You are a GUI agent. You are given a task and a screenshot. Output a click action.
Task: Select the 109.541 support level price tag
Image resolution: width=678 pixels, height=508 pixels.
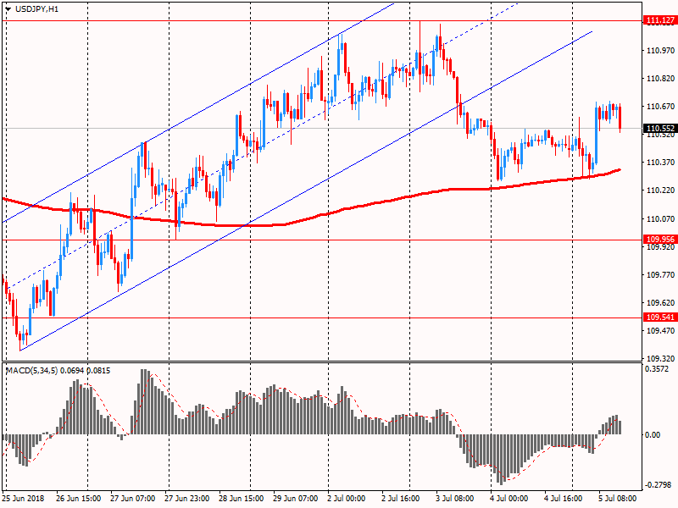(660, 317)
